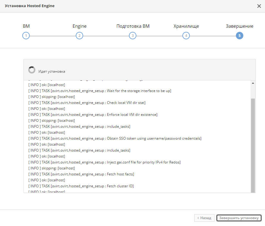The height and width of the screenshot is (226, 265).
Task: Click log line Wait for the storage interface
Action: click(100, 91)
